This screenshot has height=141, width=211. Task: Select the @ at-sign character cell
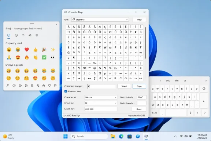[x=95, y=68]
